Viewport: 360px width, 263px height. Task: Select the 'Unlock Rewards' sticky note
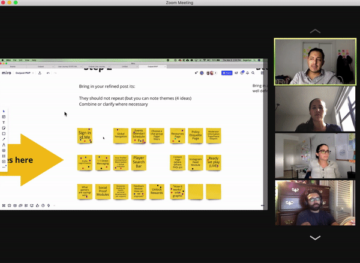(x=157, y=192)
